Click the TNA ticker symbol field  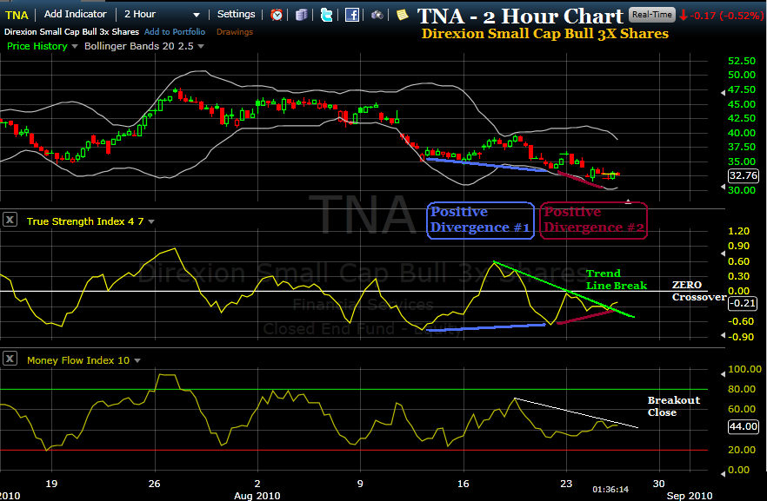[17, 15]
